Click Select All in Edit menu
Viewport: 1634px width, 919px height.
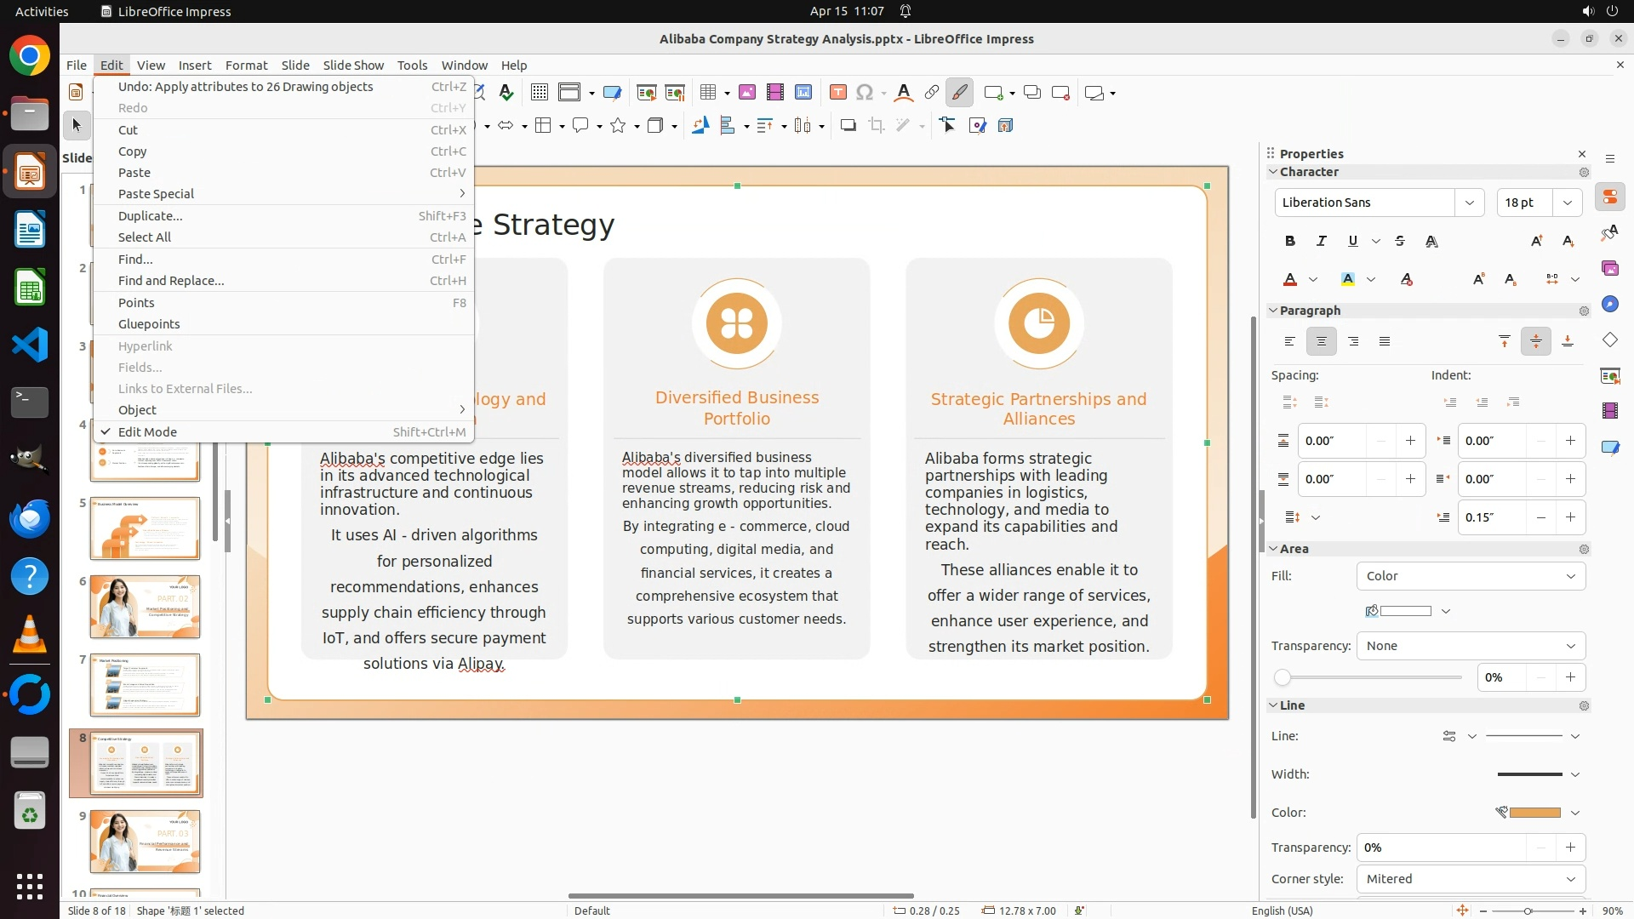[145, 237]
